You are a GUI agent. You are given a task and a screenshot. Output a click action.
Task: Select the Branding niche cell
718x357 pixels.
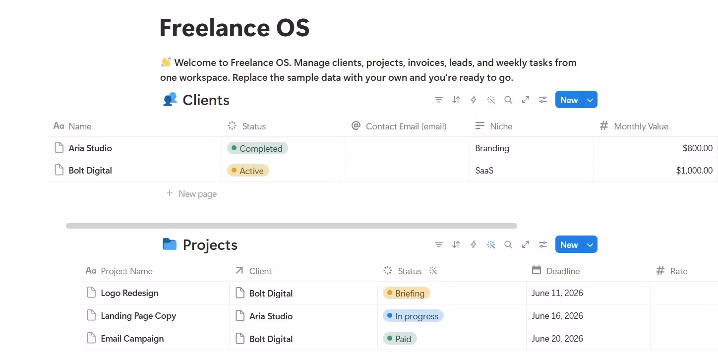pos(532,148)
